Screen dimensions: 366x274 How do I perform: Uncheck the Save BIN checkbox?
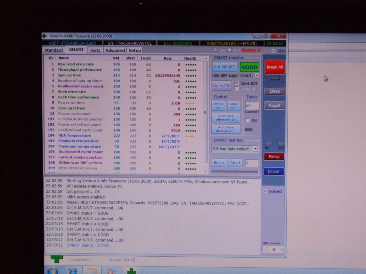(x=237, y=83)
